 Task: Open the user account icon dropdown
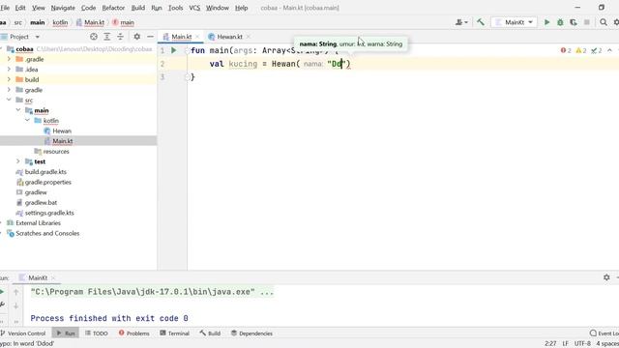coord(461,22)
